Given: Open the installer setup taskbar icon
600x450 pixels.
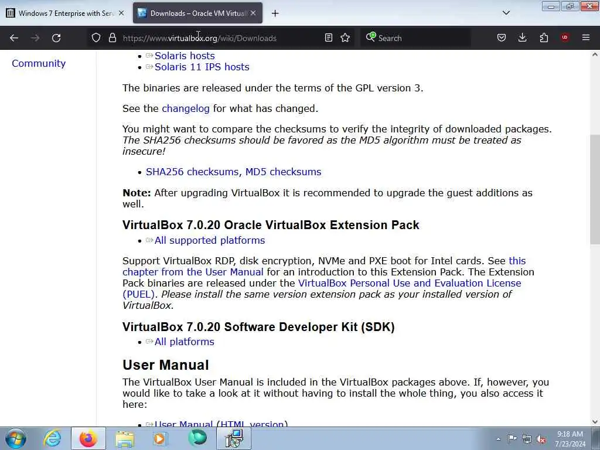Looking at the screenshot, I should pos(234,438).
